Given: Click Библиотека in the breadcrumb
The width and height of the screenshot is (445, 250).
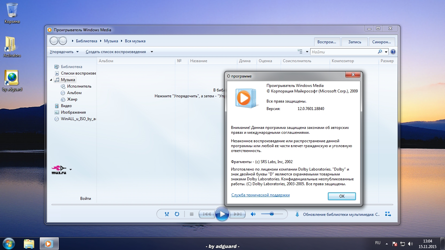Looking at the screenshot, I should pyautogui.click(x=86, y=41).
